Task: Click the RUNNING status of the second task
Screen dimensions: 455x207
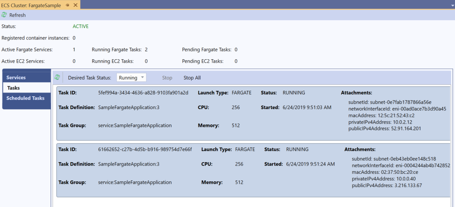Action: coord(297,149)
